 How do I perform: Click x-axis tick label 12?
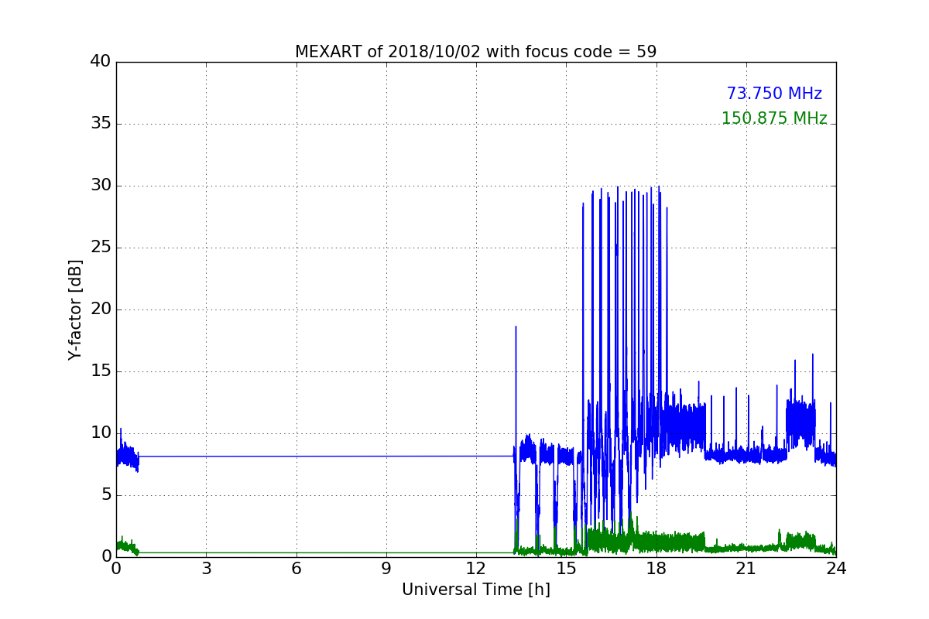click(x=476, y=569)
